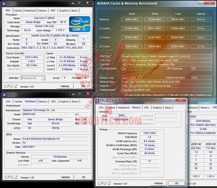Click the Multiplier x 52.0 value
Image resolution: width=217 pixels, height=188 pixels.
point(31,61)
